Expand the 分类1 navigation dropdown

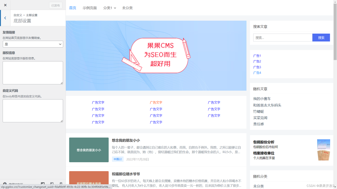[110, 8]
